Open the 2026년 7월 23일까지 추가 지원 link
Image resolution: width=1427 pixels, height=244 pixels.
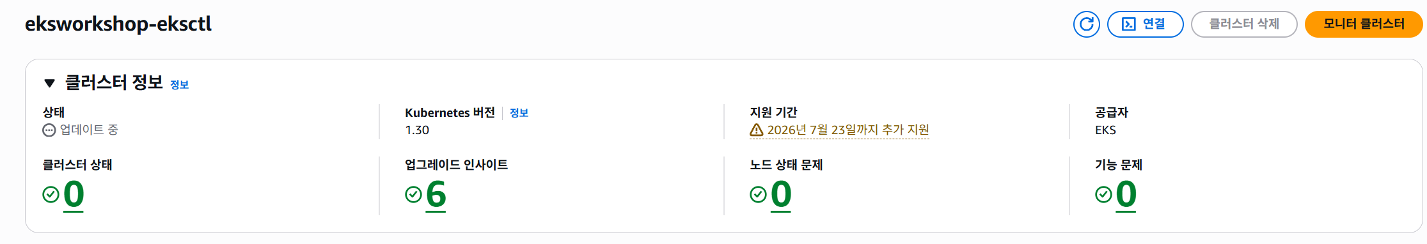(848, 130)
